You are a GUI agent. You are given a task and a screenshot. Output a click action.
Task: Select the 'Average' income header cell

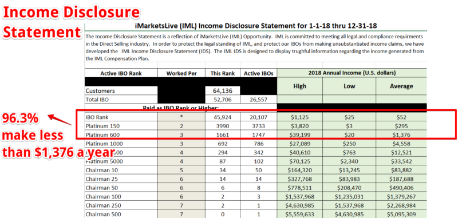402,86
